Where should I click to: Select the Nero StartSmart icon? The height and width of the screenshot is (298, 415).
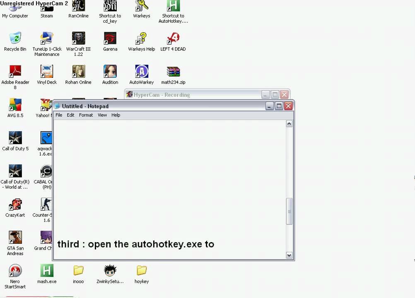coord(15,276)
